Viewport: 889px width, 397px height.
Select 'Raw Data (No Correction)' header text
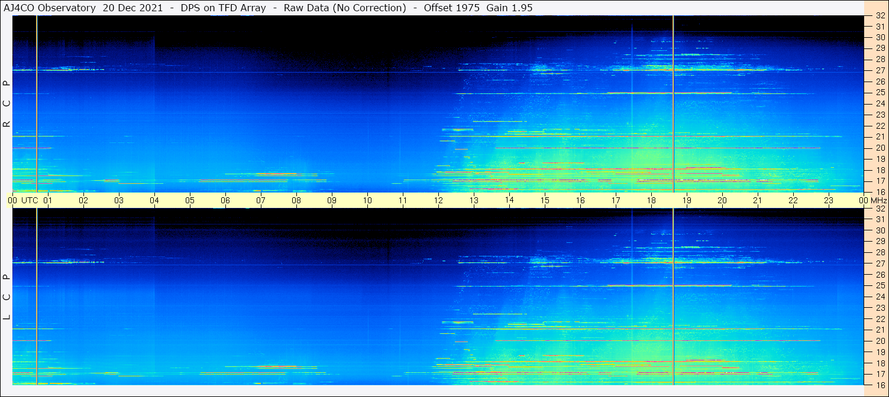(x=345, y=8)
